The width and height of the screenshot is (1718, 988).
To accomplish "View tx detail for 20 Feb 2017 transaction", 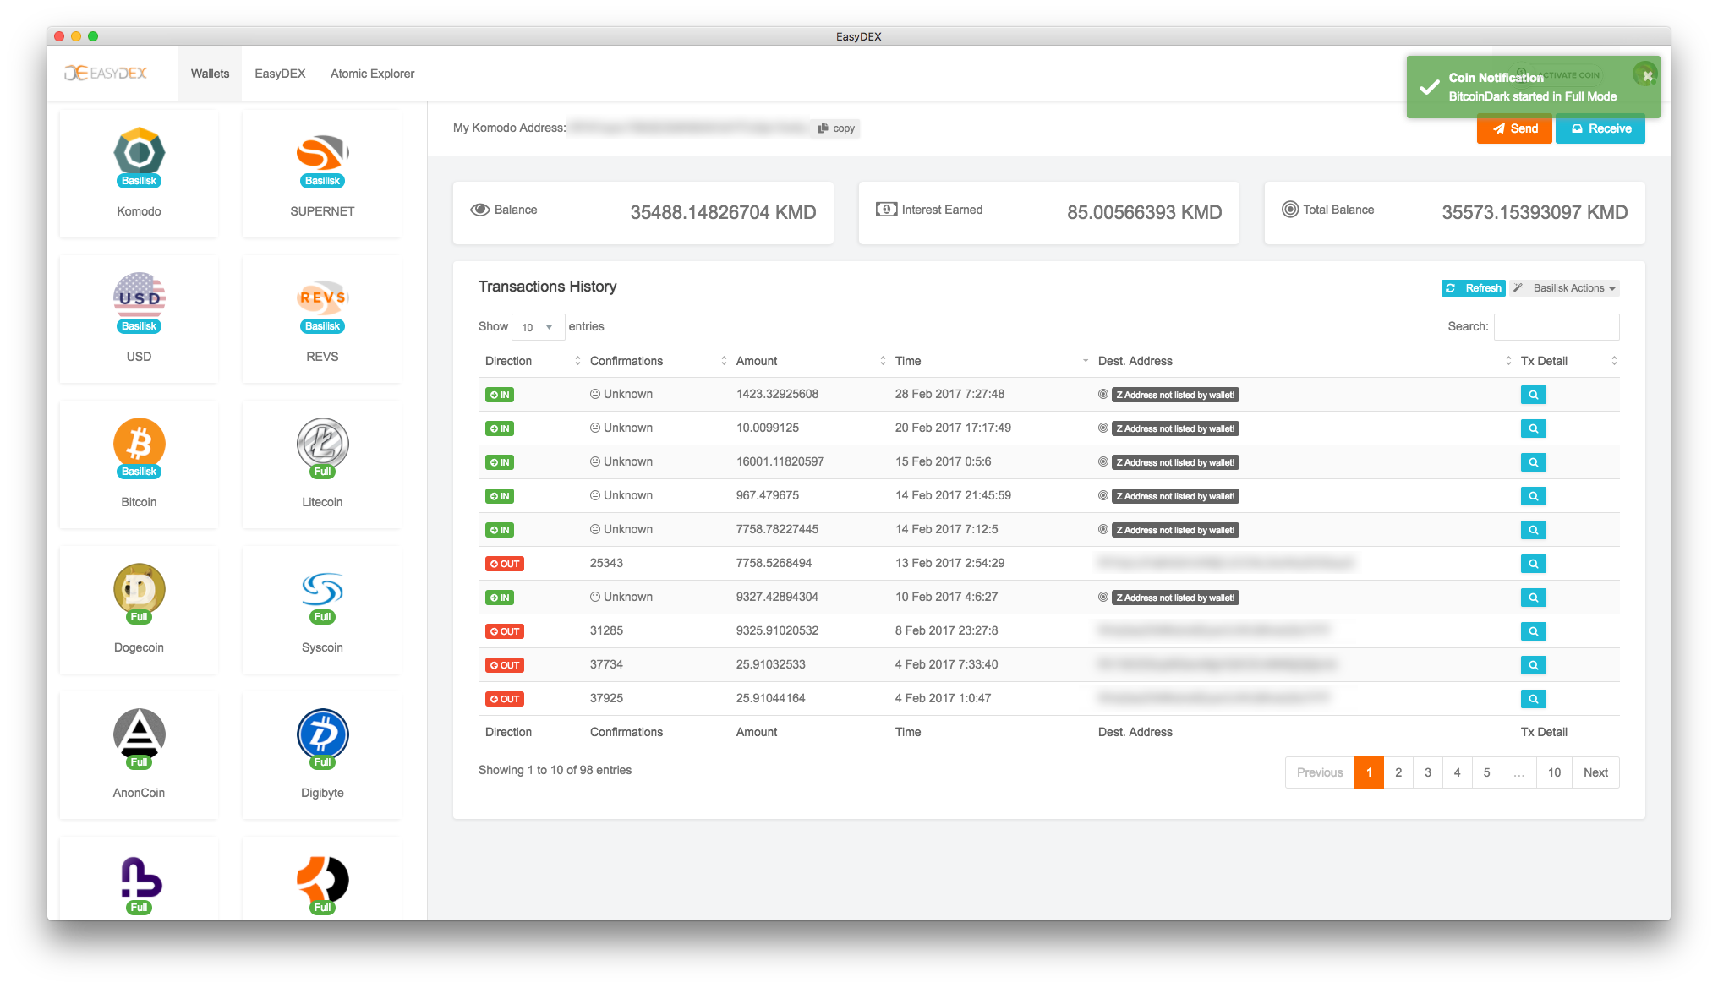I will point(1533,428).
